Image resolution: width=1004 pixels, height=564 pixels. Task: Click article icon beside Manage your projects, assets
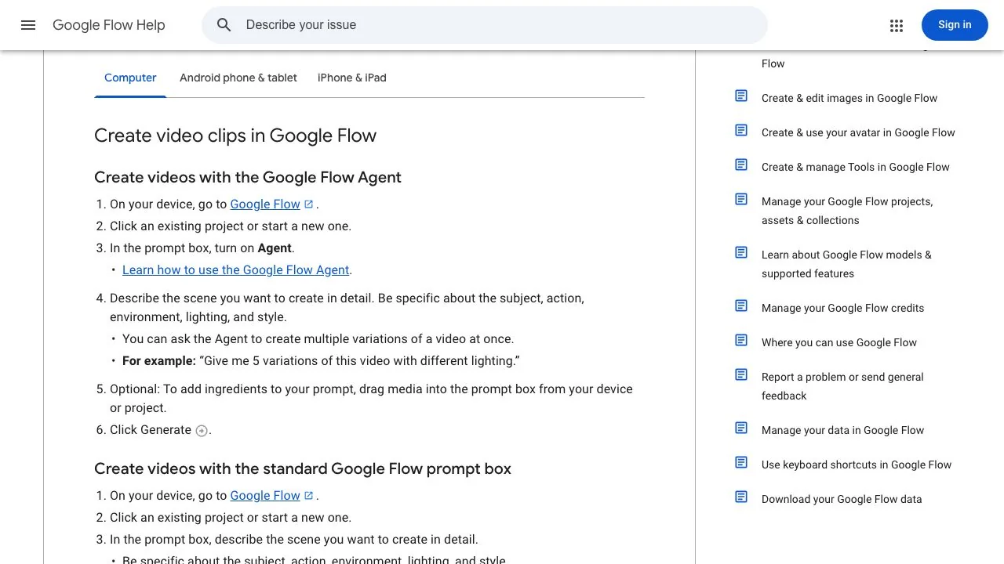(x=741, y=199)
